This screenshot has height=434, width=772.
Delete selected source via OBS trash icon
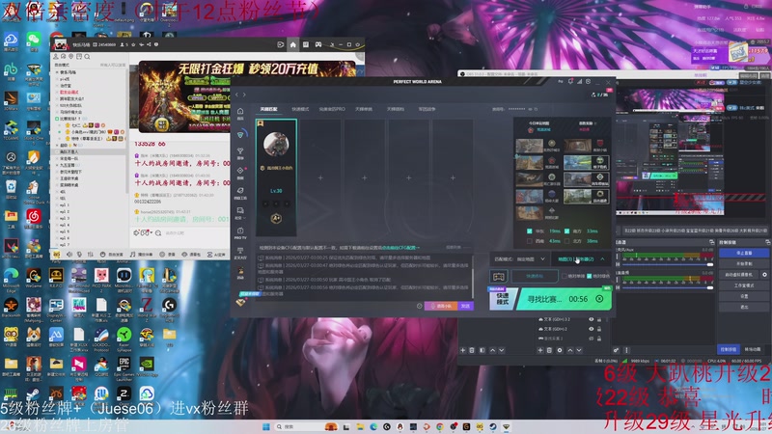click(549, 350)
